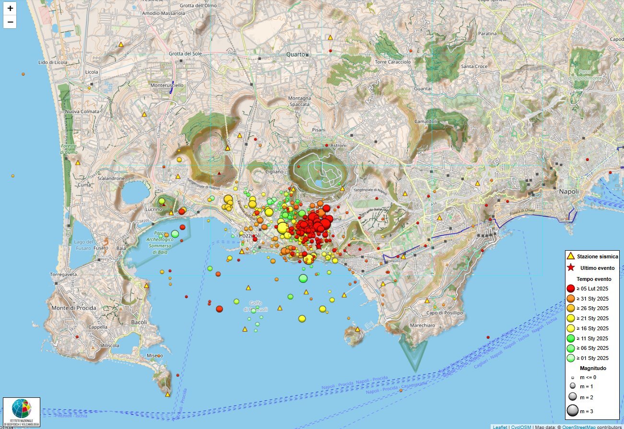The height and width of the screenshot is (429, 624).
Task: Click the largest green event circle in the gulf
Action: [x=303, y=278]
